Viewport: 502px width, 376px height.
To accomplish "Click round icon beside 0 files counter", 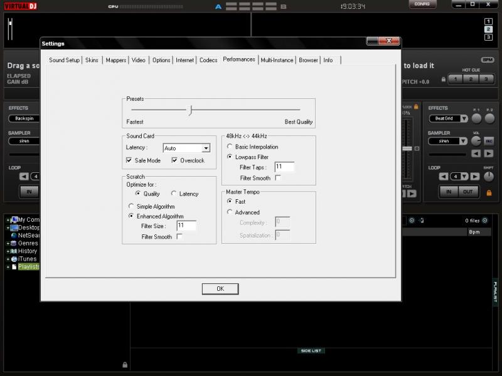I will pos(485,221).
